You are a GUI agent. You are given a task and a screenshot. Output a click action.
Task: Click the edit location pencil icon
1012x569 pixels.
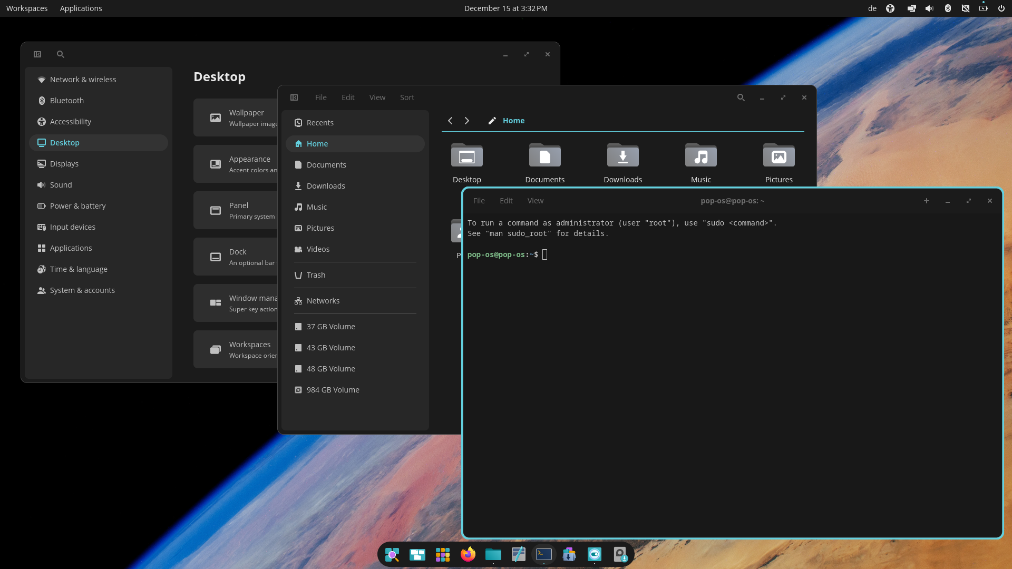(x=492, y=121)
